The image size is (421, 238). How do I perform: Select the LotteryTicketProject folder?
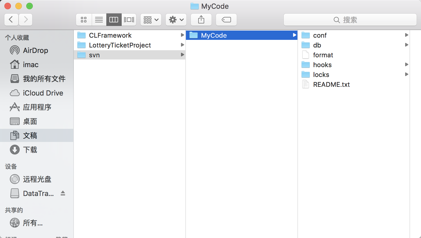[x=130, y=45]
